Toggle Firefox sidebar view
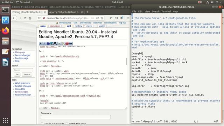 (x=116, y=18)
